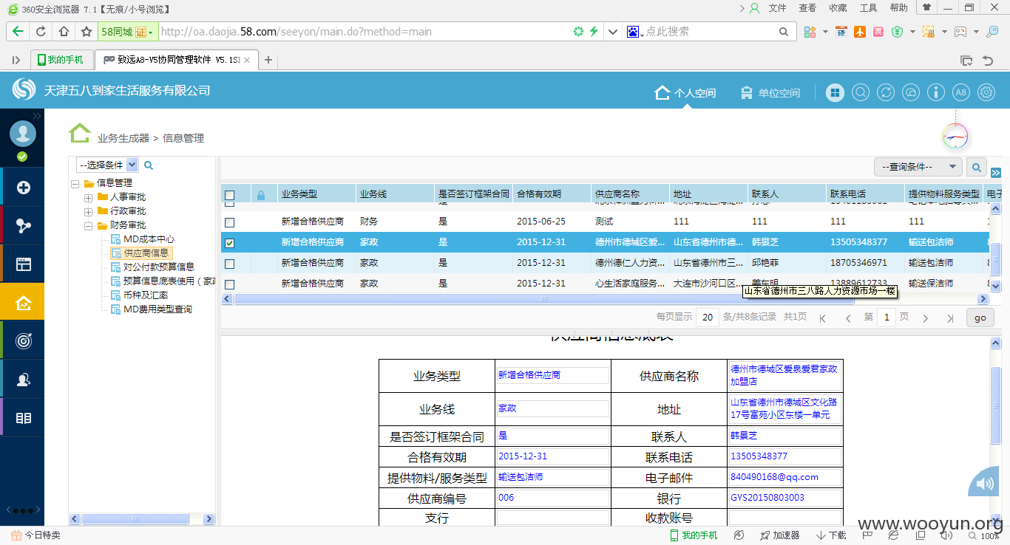1010x545 pixels.
Task: Toggle the select-all header checkbox
Action: pos(229,195)
